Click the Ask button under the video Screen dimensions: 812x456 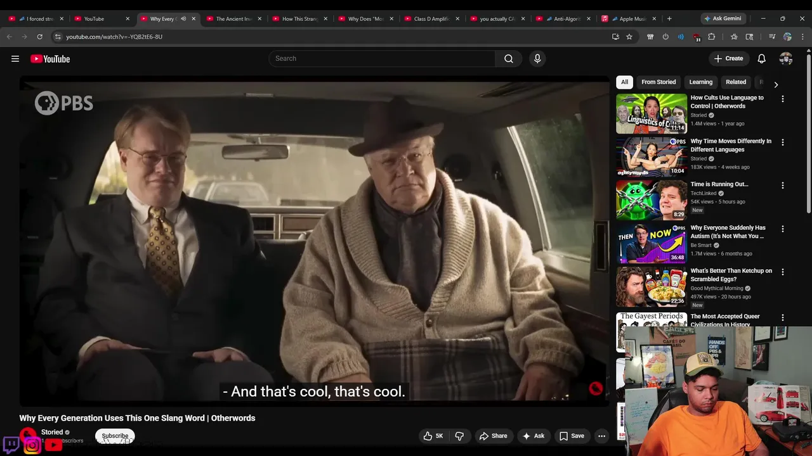[533, 436]
